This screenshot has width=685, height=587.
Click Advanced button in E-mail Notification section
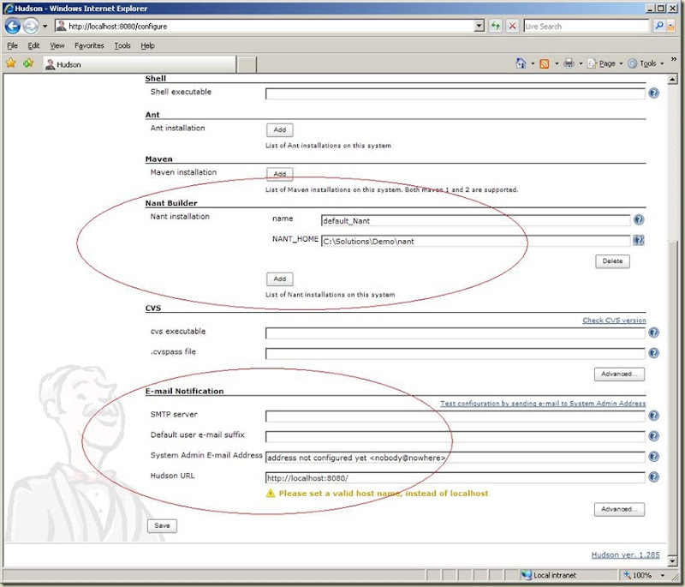(x=619, y=509)
